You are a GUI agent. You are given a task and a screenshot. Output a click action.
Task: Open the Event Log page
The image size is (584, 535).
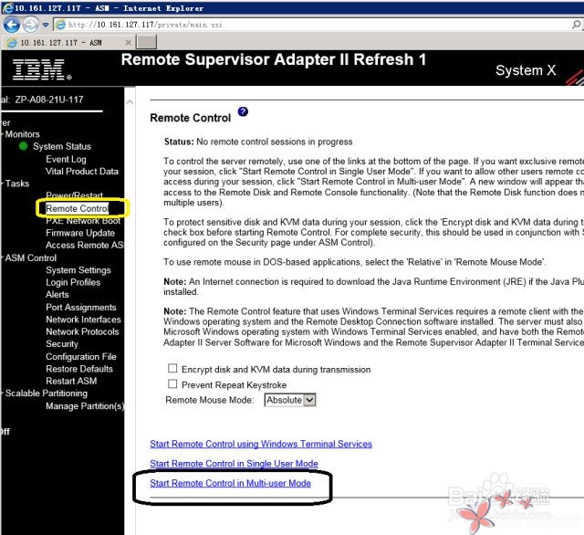[66, 159]
